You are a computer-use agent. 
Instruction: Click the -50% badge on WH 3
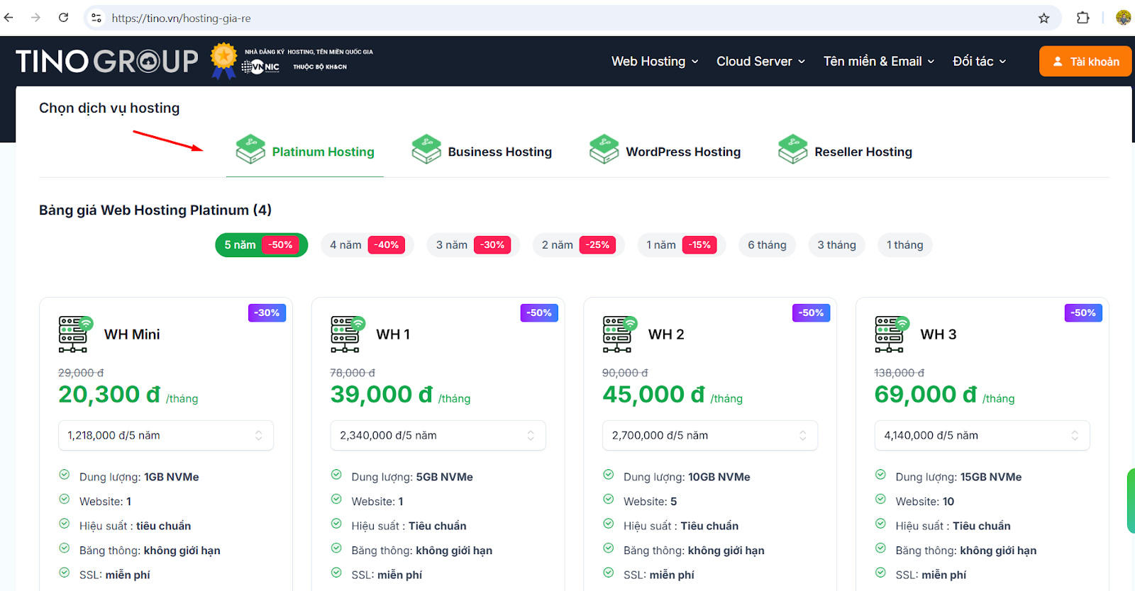[1083, 313]
